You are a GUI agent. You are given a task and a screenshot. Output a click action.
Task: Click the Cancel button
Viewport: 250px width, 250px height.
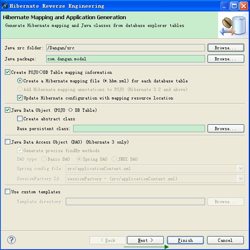pyautogui.click(x=225, y=240)
